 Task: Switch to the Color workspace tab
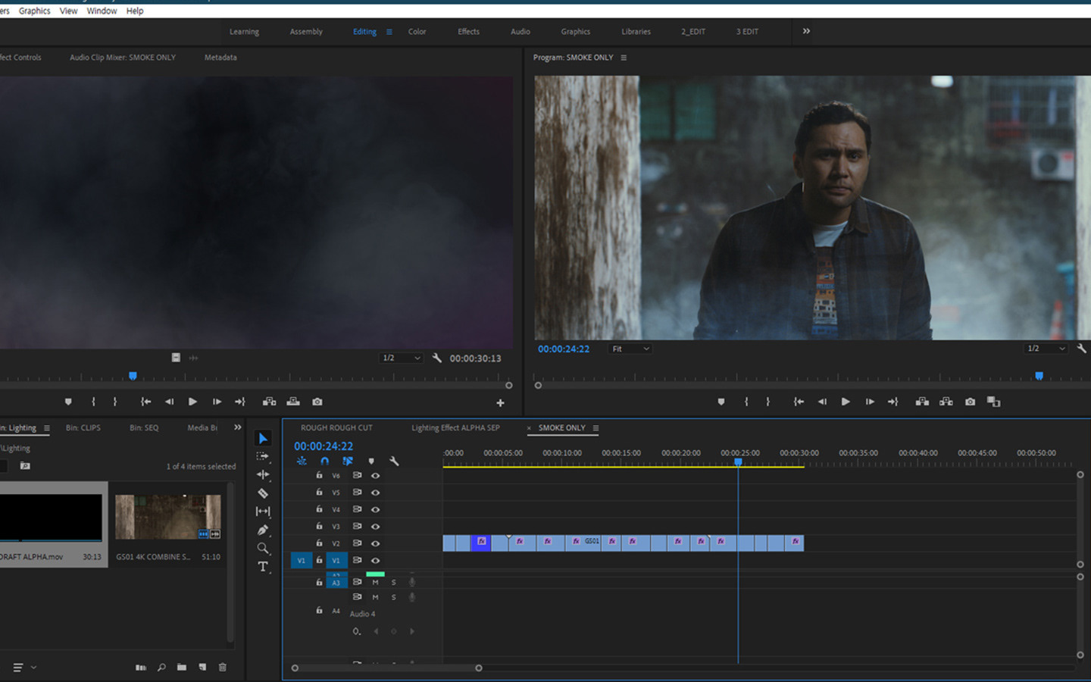coord(417,32)
